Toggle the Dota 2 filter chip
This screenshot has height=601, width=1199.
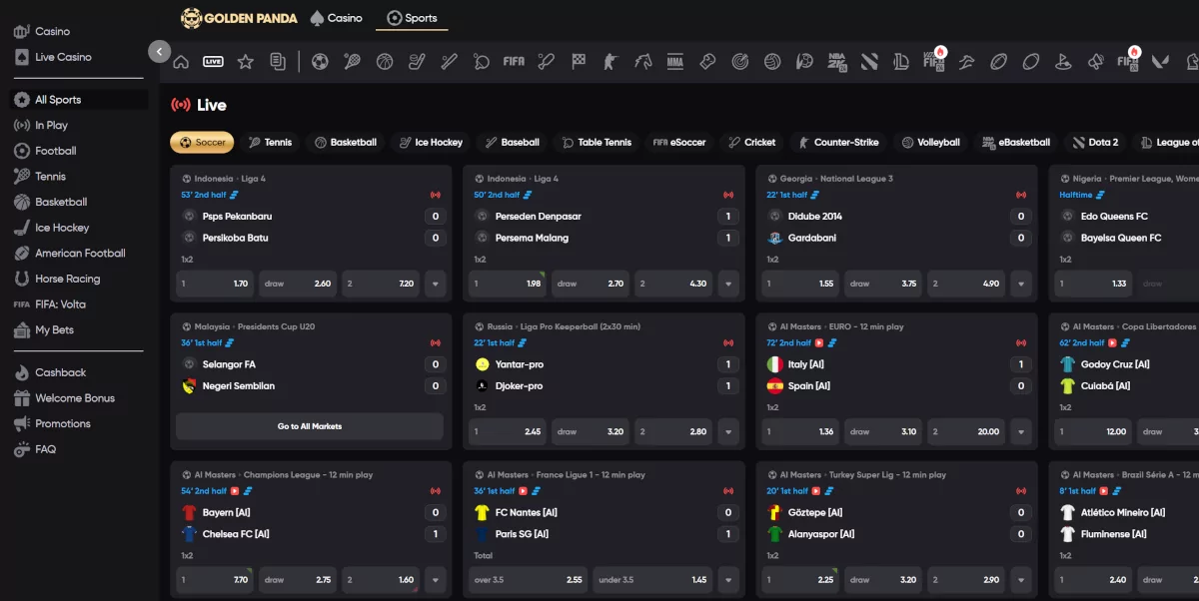pyautogui.click(x=1095, y=142)
